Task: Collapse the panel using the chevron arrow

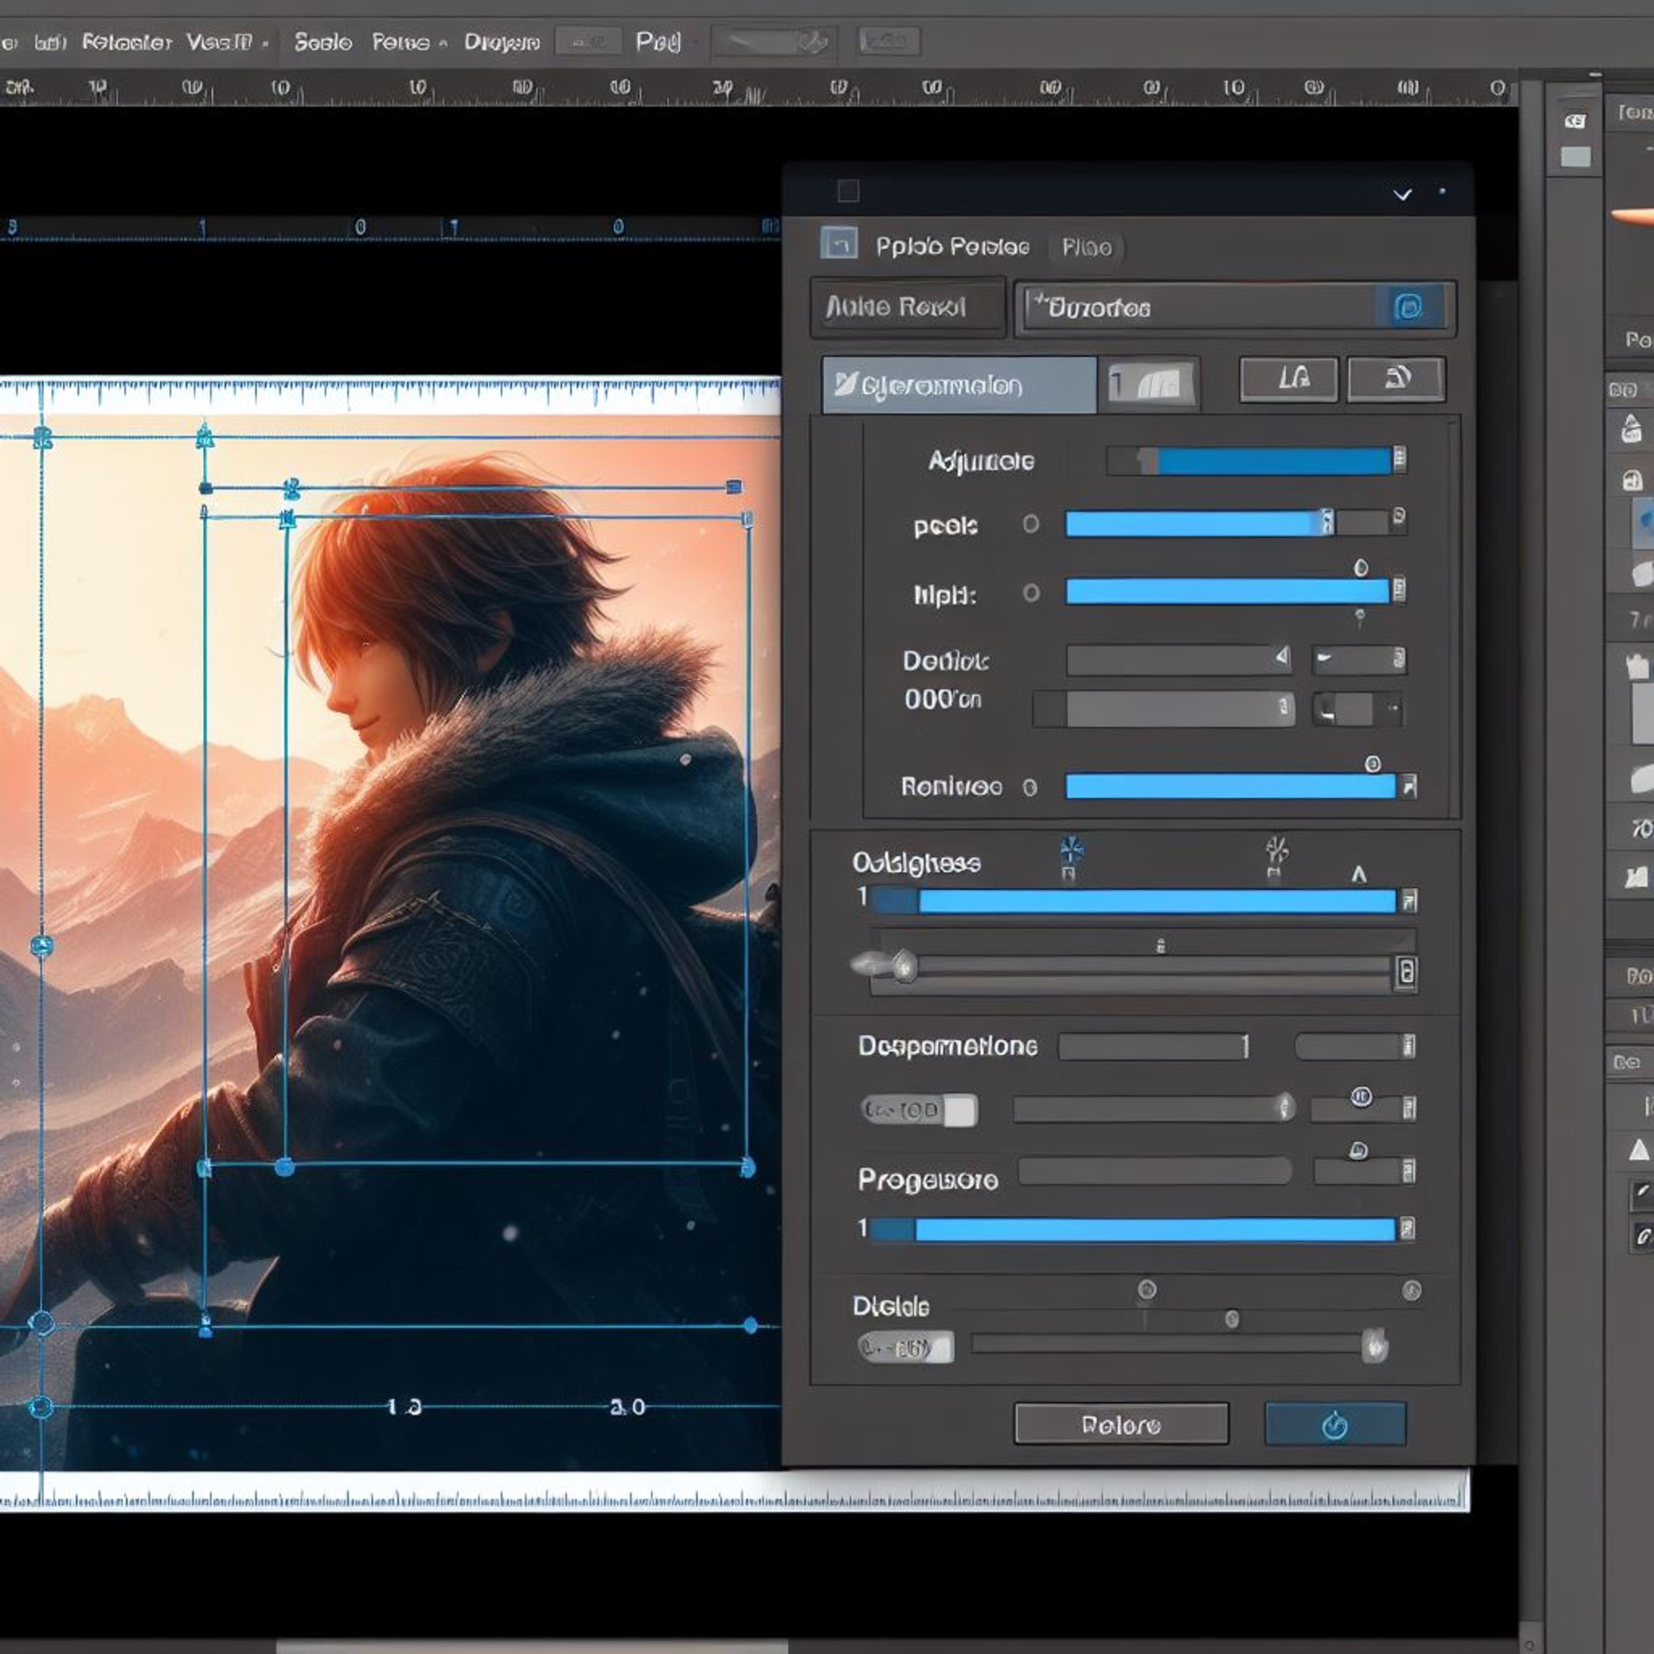Action: pyautogui.click(x=1402, y=194)
